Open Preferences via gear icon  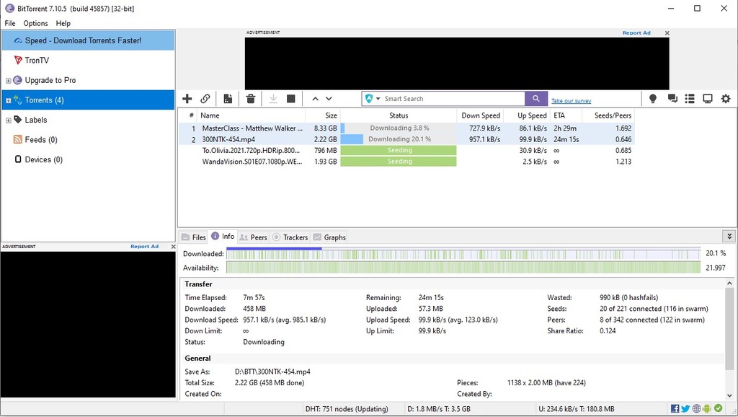726,98
